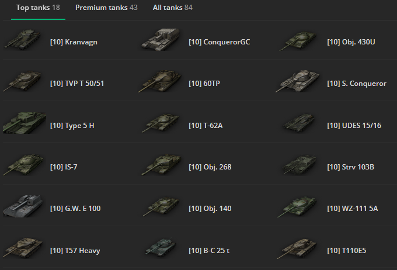This screenshot has height=270, width=397.
Task: Click the T57 Heavy tank icon
Action: click(23, 248)
